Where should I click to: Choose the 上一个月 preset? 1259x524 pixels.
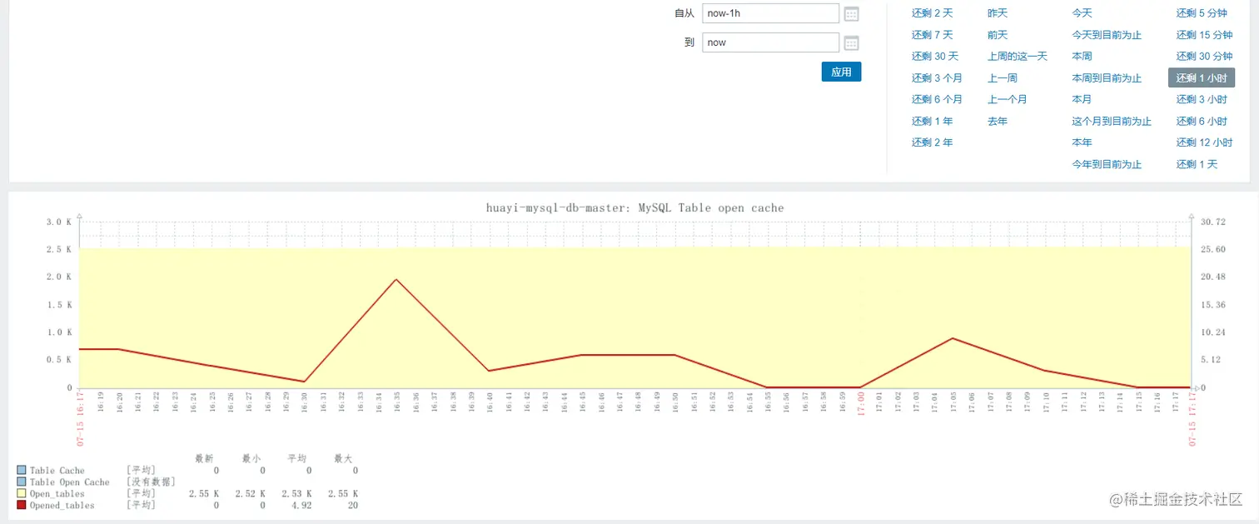(1008, 100)
